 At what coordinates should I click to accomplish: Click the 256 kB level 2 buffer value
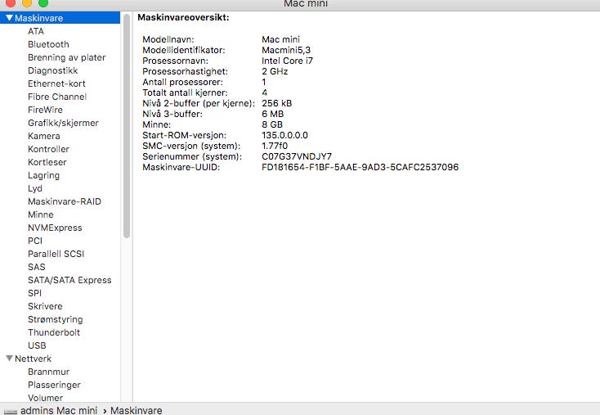[x=276, y=103]
